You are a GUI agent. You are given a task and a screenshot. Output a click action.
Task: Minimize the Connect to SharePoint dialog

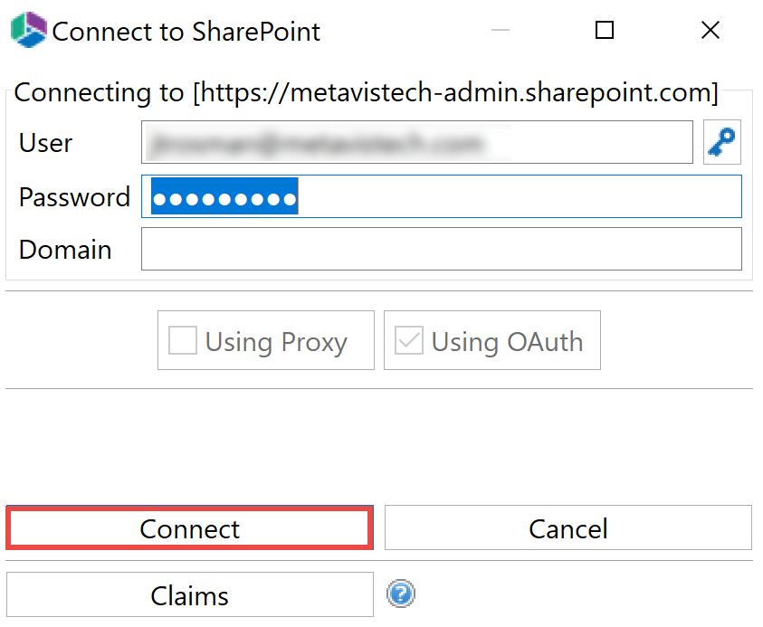[500, 30]
